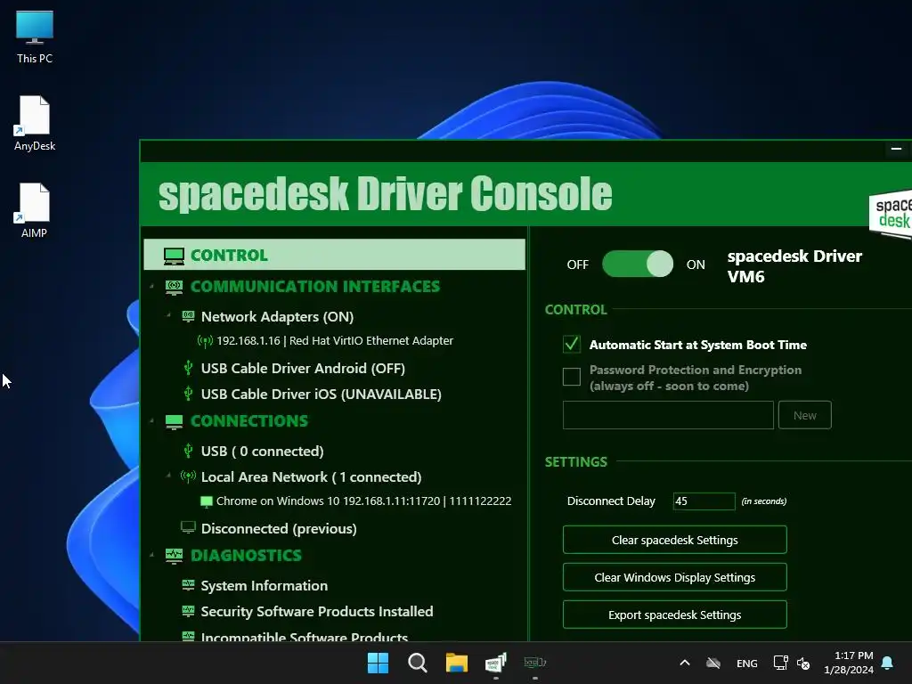Open Security Software Products Installed
912x684 pixels.
click(317, 611)
